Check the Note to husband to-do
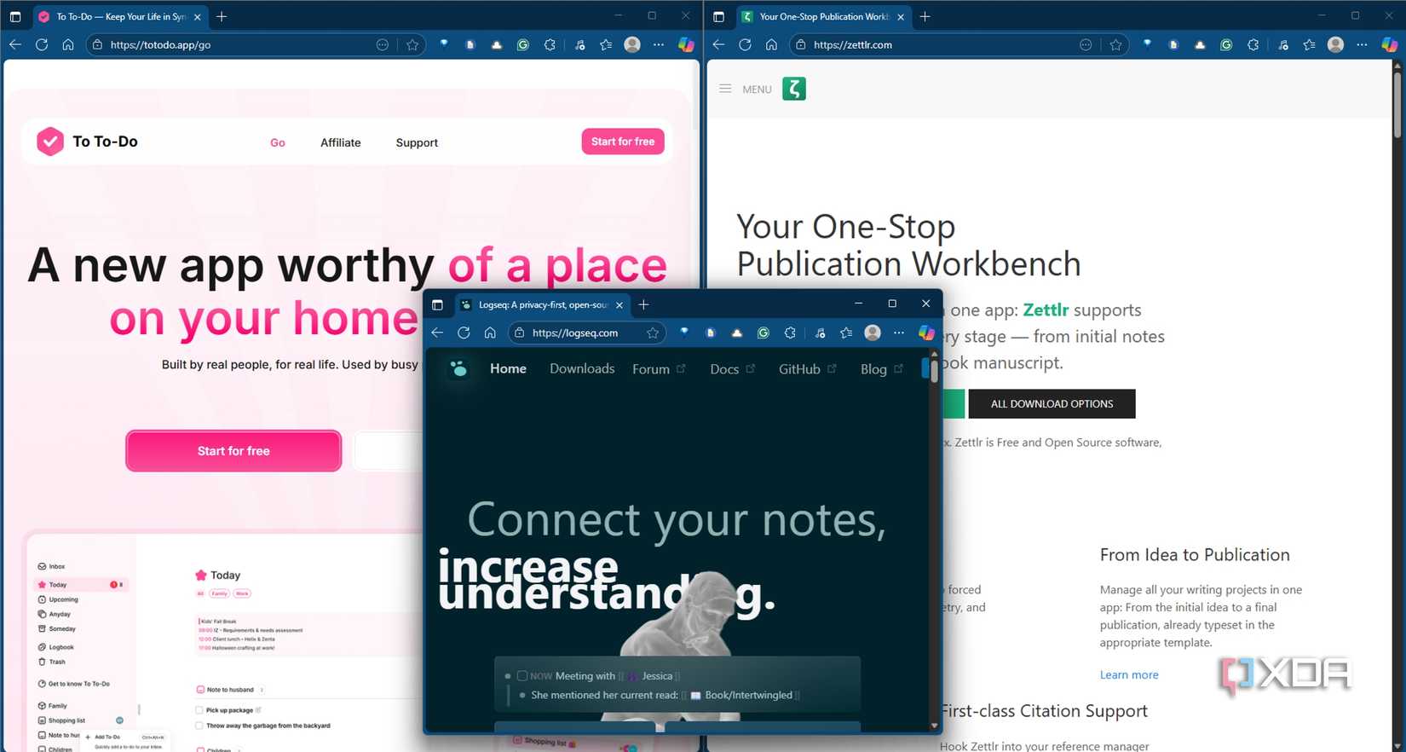Image resolution: width=1406 pixels, height=752 pixels. pyautogui.click(x=200, y=689)
